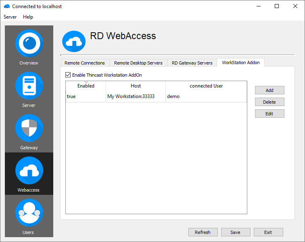Open the Overview section icon

29,43
